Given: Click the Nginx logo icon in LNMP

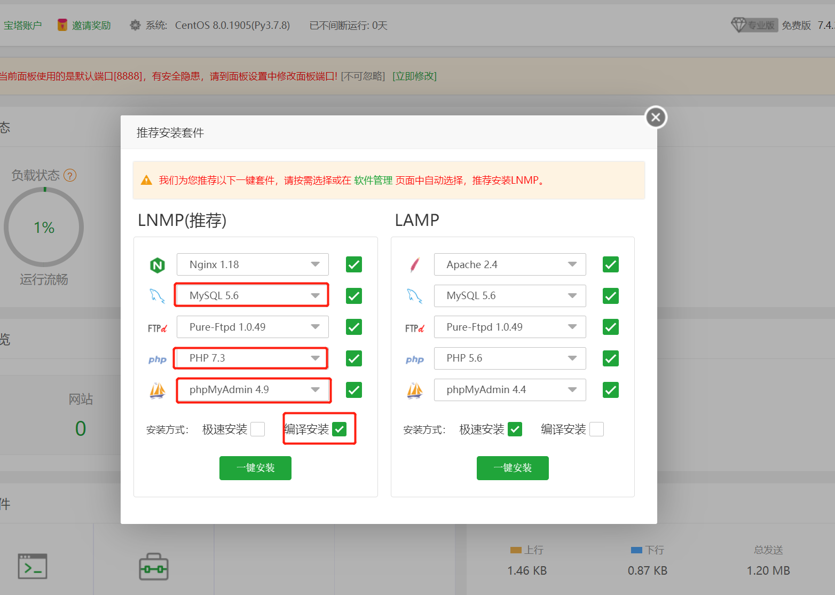Looking at the screenshot, I should pos(157,265).
